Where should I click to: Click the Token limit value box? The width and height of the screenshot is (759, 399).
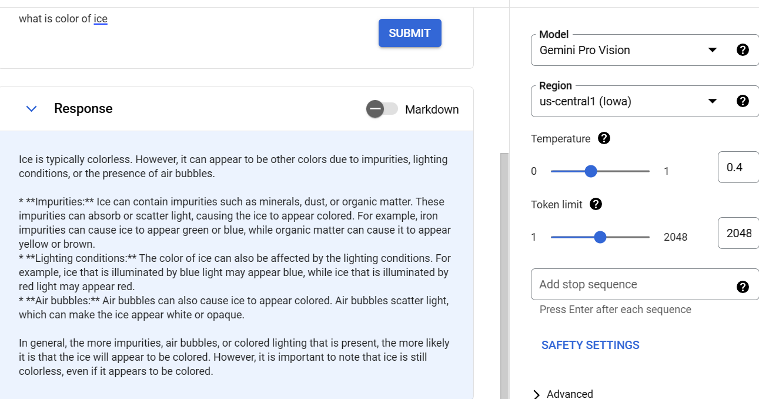pyautogui.click(x=738, y=233)
